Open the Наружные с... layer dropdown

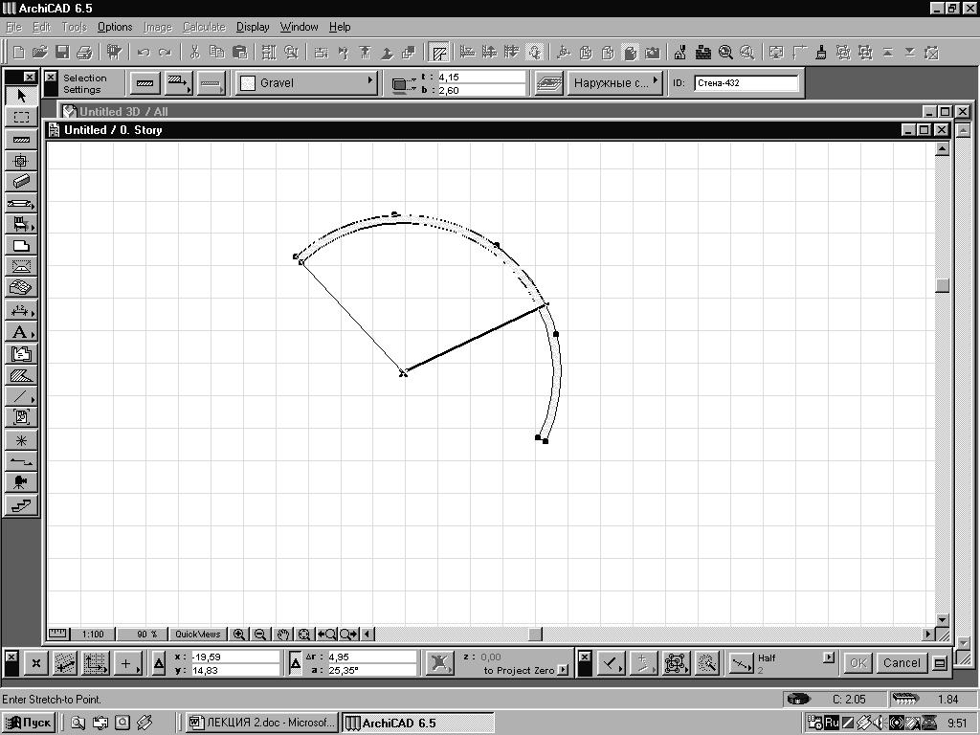pyautogui.click(x=614, y=82)
